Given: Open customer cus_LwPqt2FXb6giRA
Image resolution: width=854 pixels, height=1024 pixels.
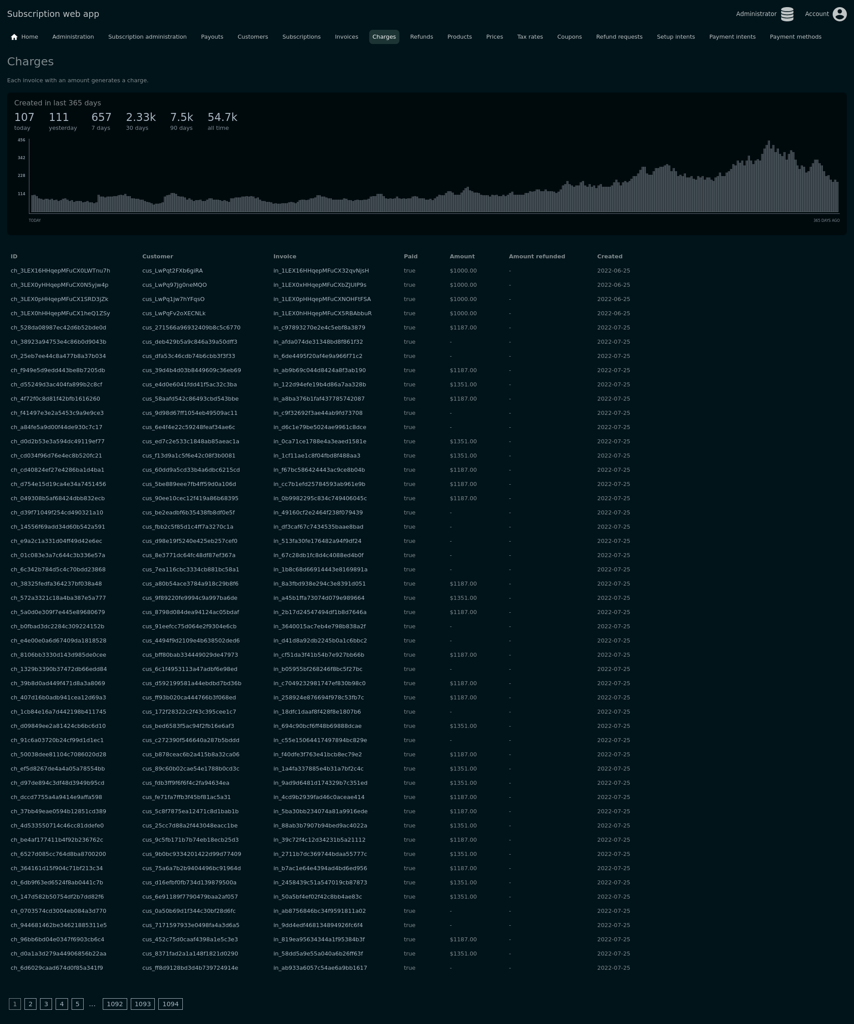Looking at the screenshot, I should 172,271.
